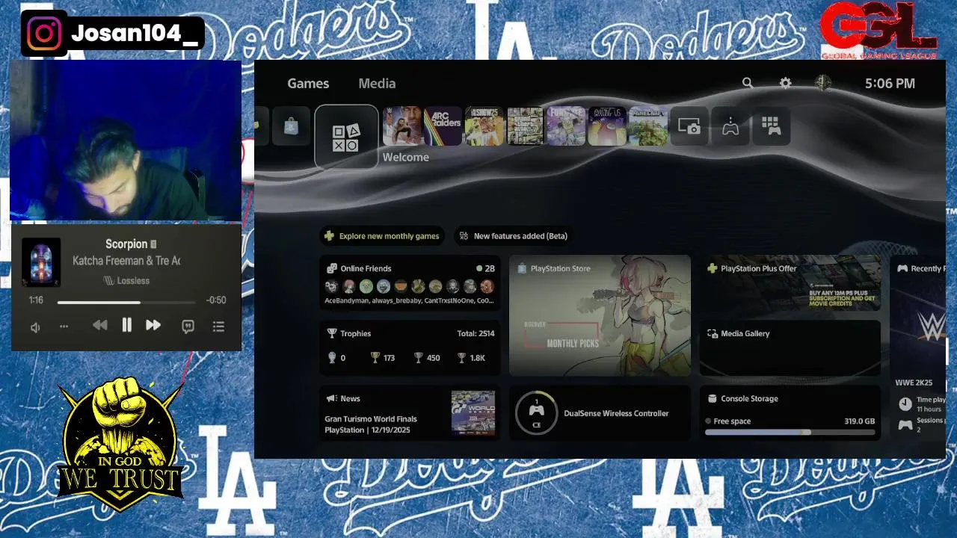Open the PlayStation Store bag icon

291,127
